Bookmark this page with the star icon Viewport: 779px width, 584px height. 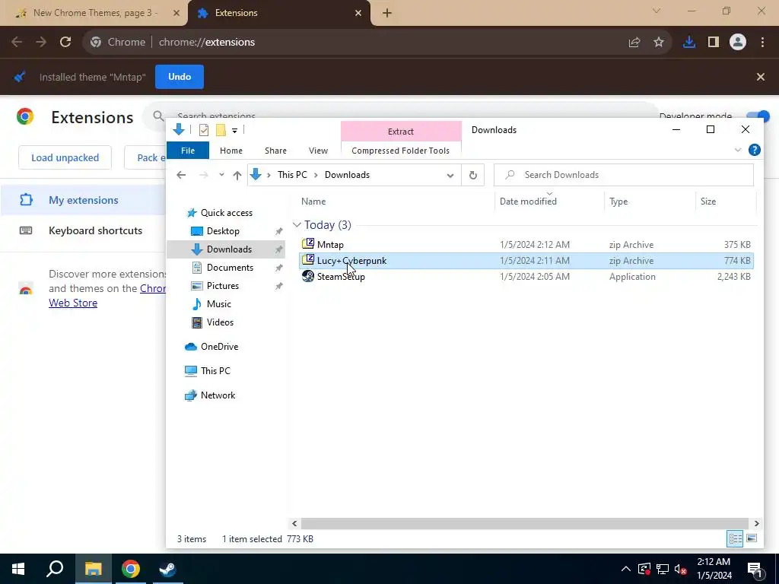[659, 43]
